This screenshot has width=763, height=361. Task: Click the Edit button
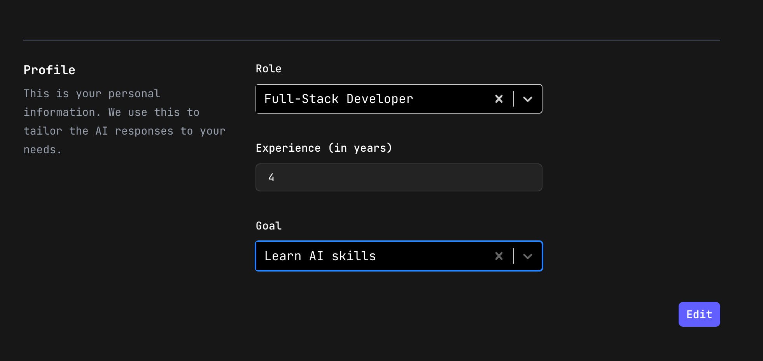(699, 314)
